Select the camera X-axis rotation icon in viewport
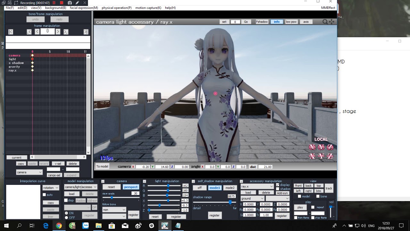Viewport: 410px width, 231px height. pos(312,147)
